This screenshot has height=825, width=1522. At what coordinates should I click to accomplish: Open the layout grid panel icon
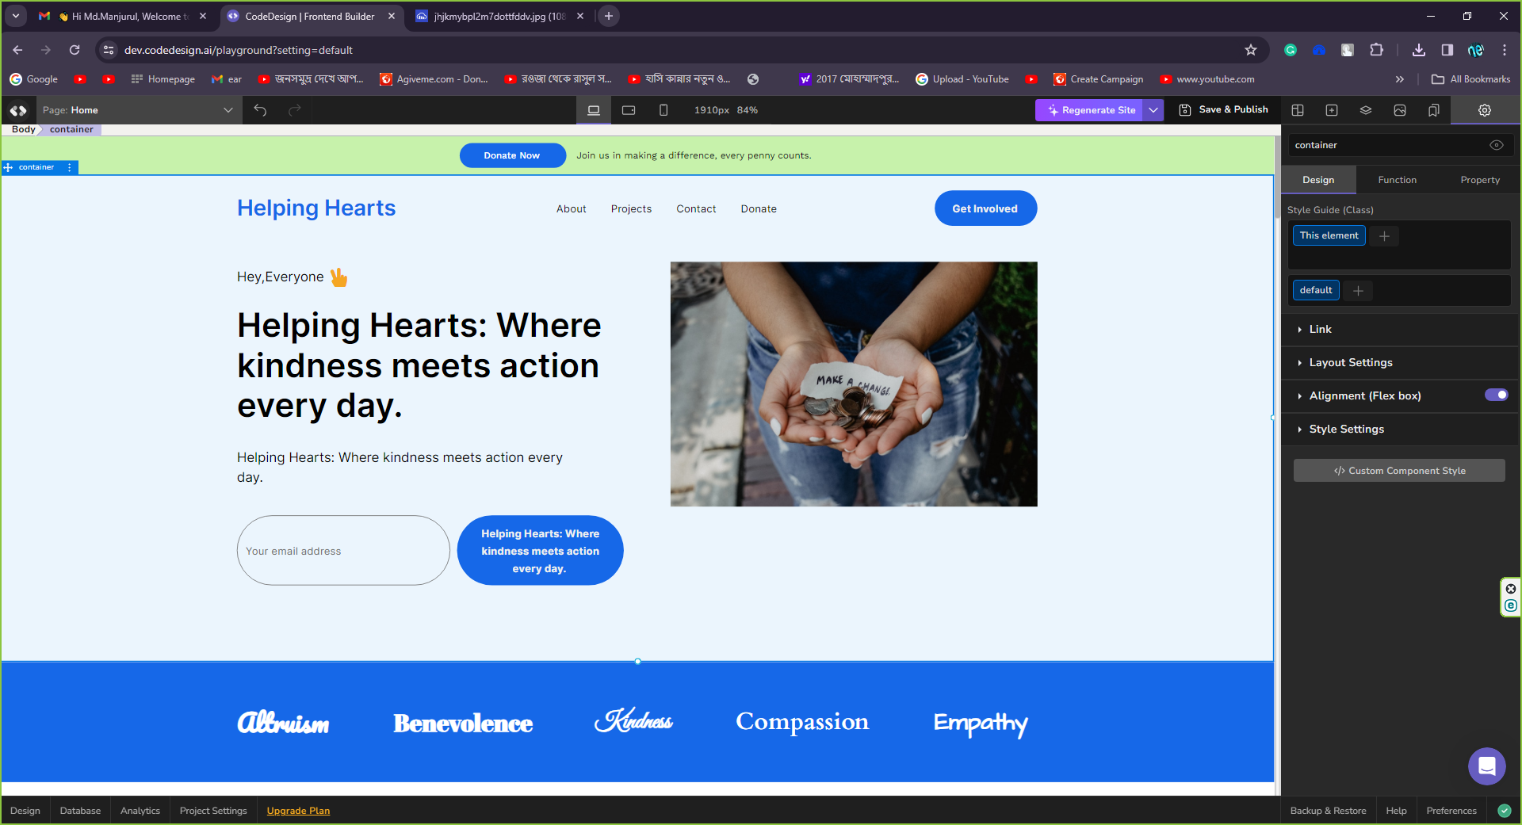click(1298, 110)
